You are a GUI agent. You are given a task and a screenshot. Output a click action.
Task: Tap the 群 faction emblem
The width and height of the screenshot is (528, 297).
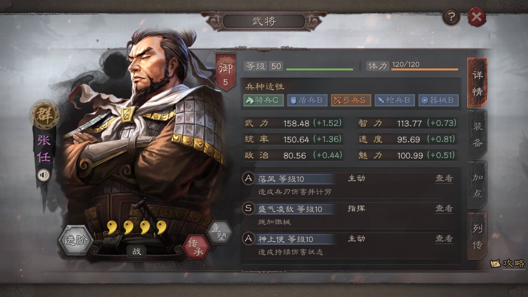pos(45,115)
